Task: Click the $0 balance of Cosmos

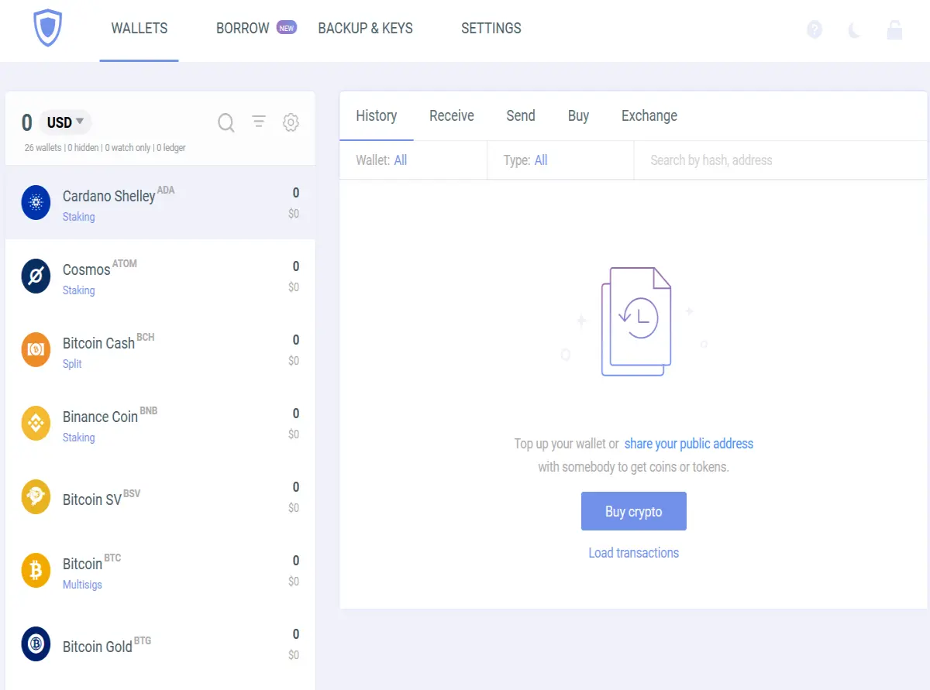Action: (294, 287)
